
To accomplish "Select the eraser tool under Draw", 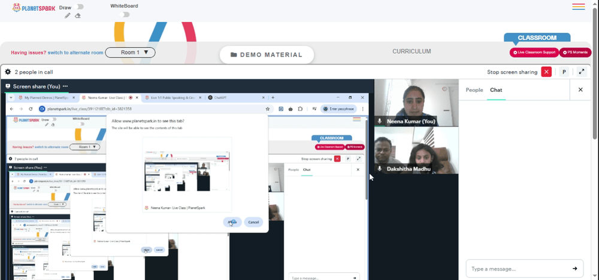I will point(77,16).
